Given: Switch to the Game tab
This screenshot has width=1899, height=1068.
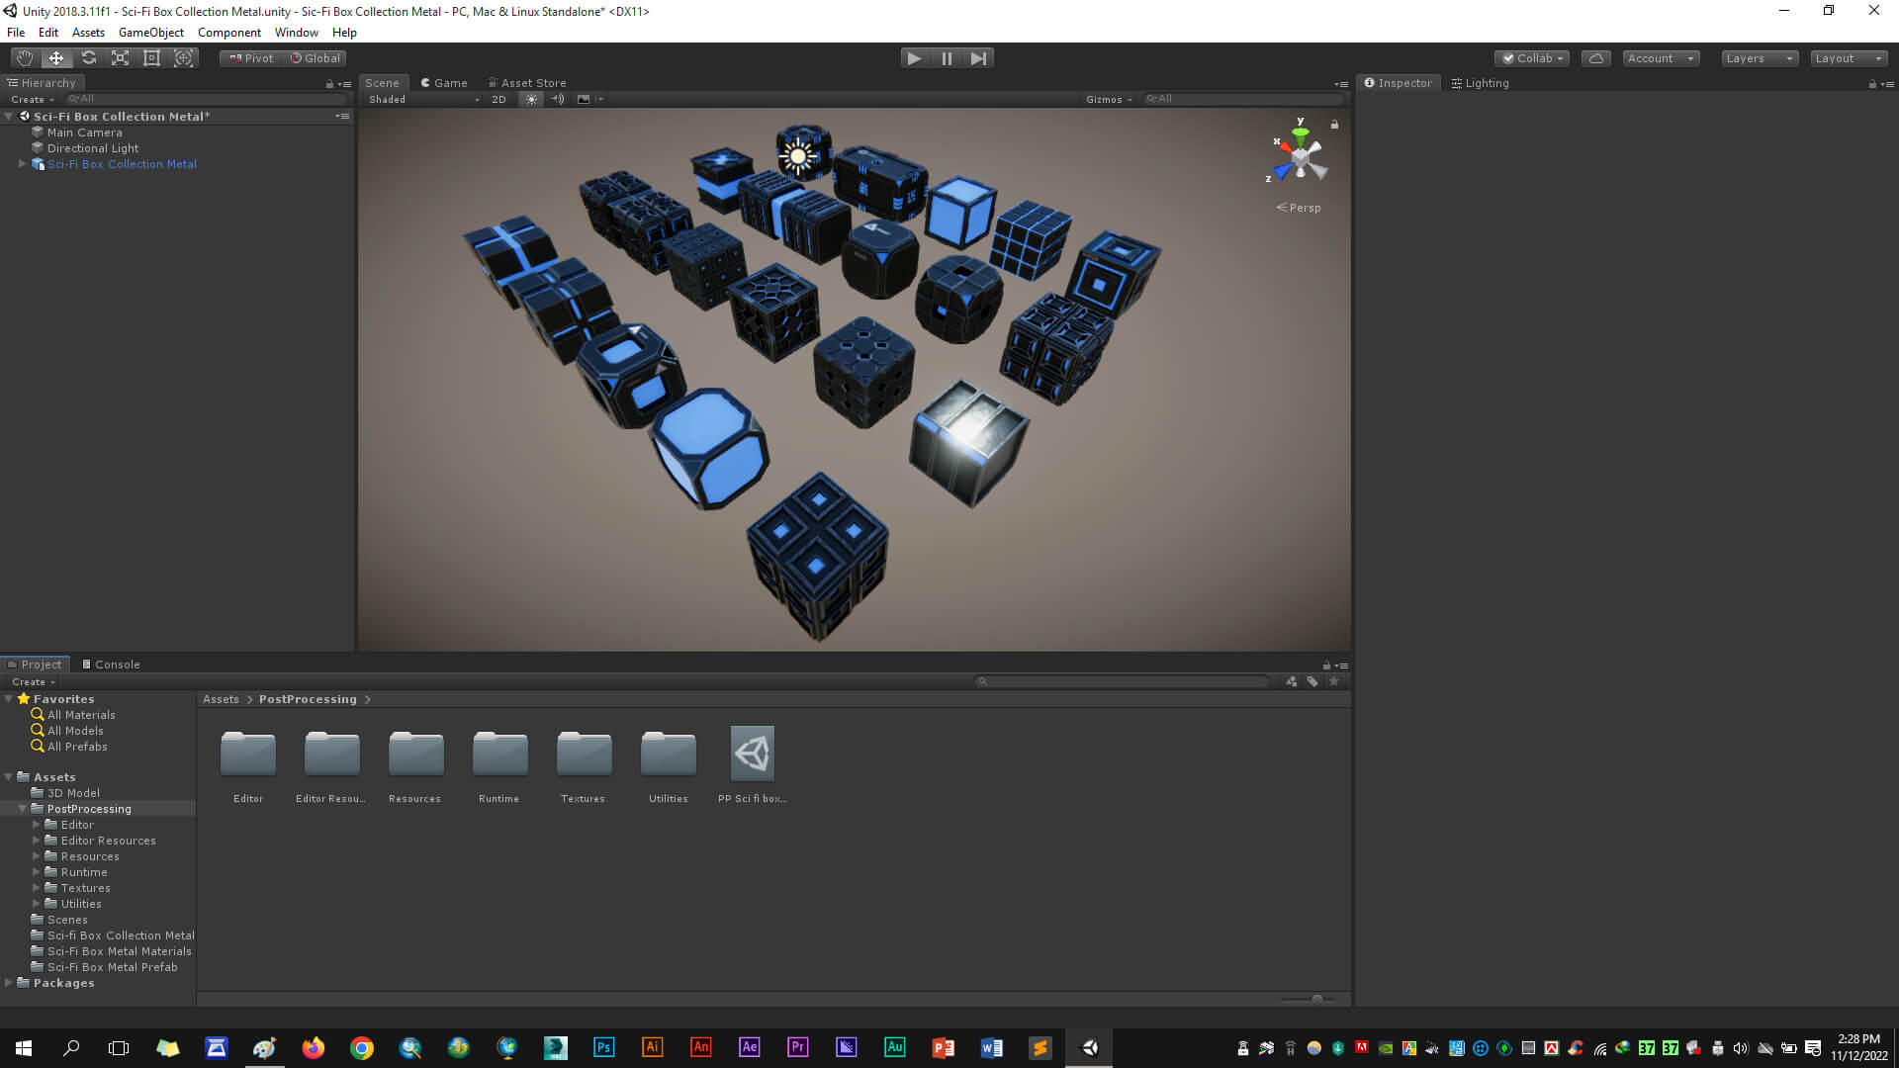Looking at the screenshot, I should (444, 83).
